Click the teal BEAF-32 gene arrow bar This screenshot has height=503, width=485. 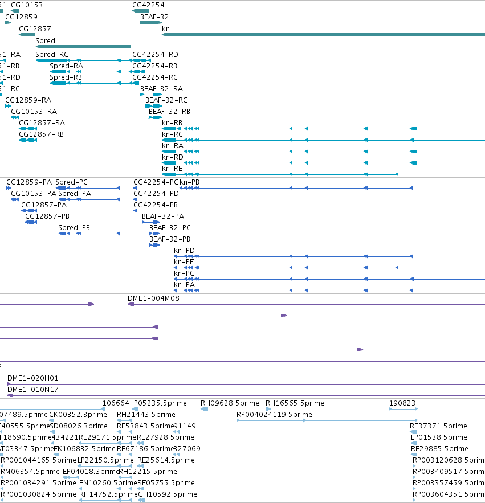[x=151, y=23]
